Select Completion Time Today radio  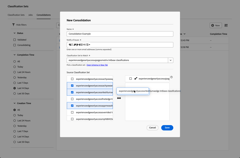14,67
